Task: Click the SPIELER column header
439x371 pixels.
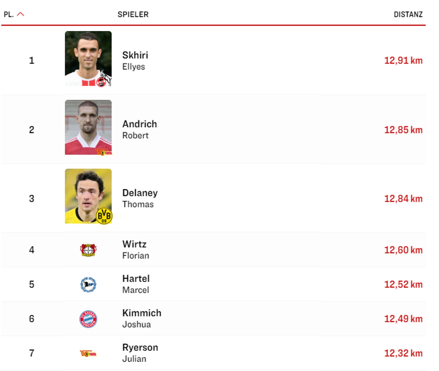Action: tap(133, 14)
